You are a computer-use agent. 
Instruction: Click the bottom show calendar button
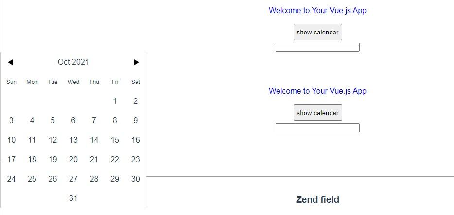pyautogui.click(x=317, y=113)
